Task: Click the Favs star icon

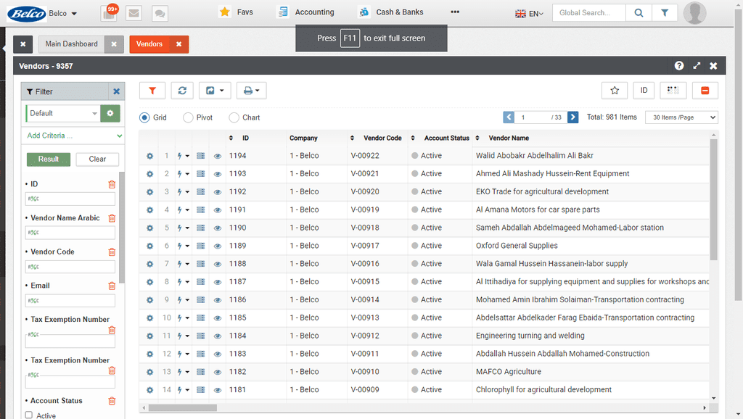Action: point(225,12)
